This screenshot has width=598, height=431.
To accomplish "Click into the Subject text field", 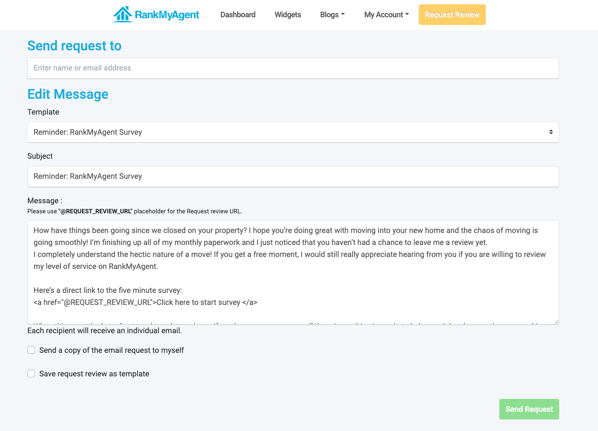I will pyautogui.click(x=293, y=176).
